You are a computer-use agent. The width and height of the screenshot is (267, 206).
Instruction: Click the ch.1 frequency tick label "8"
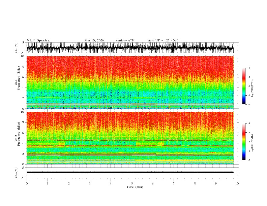click(23, 67)
